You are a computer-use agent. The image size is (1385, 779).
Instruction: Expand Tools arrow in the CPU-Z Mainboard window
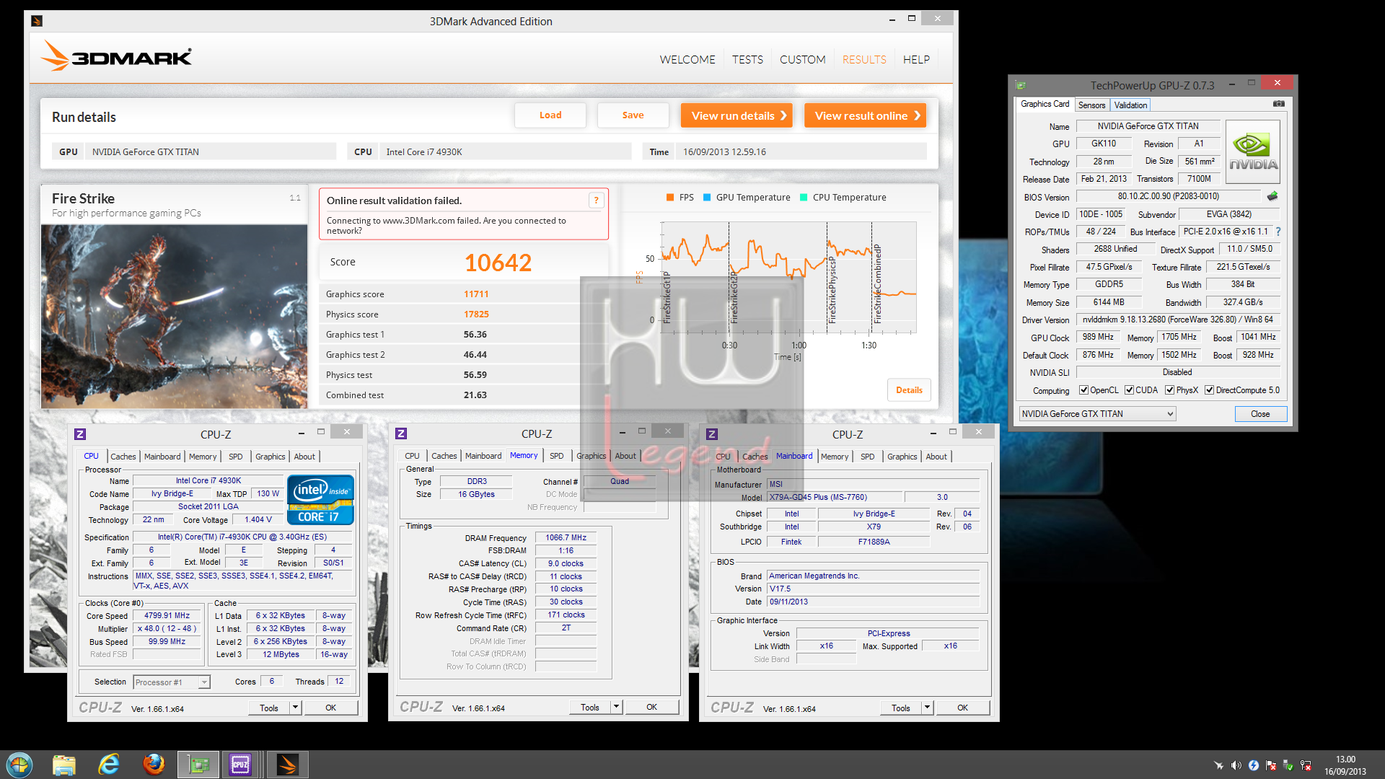tap(927, 708)
